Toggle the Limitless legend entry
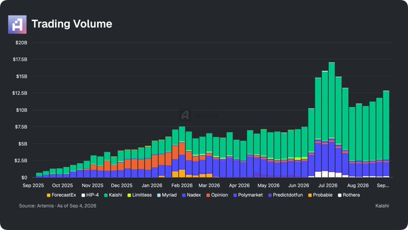Image resolution: width=408 pixels, height=230 pixels. [x=139, y=195]
